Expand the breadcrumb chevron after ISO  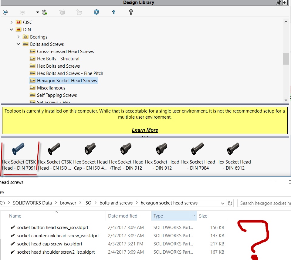tap(96, 203)
